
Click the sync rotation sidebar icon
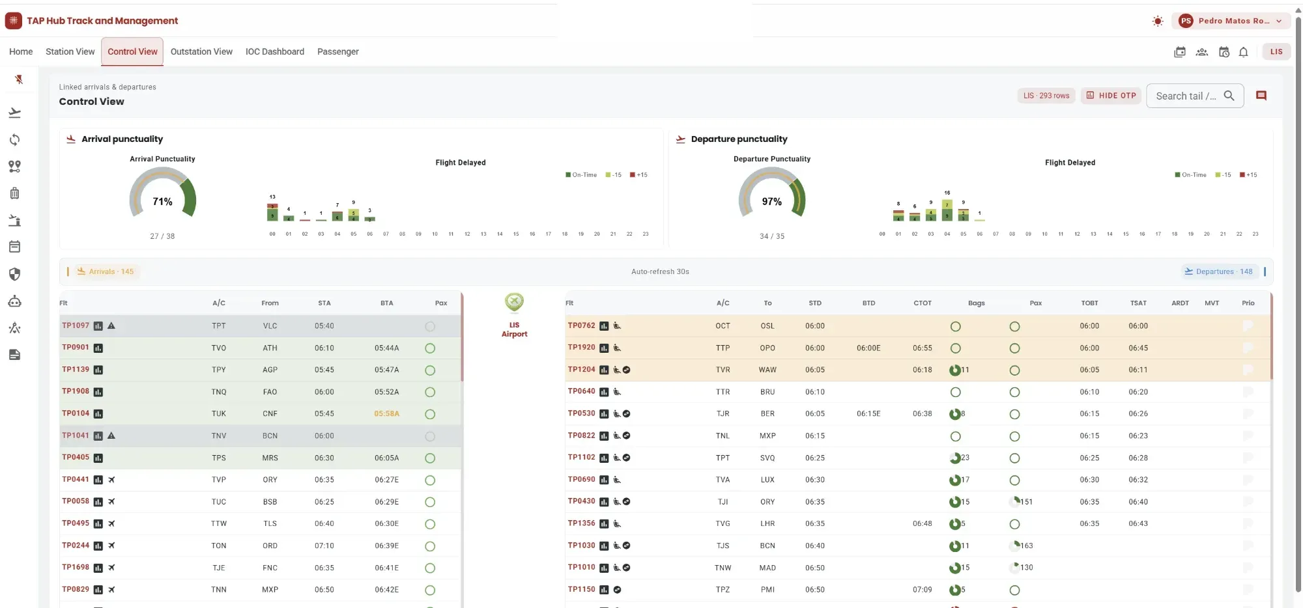[15, 140]
